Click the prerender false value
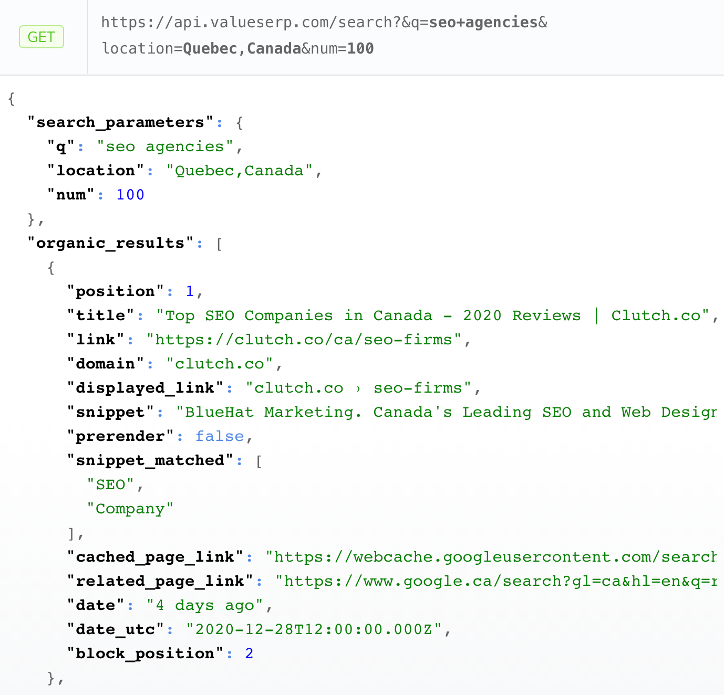The image size is (724, 695). point(220,436)
